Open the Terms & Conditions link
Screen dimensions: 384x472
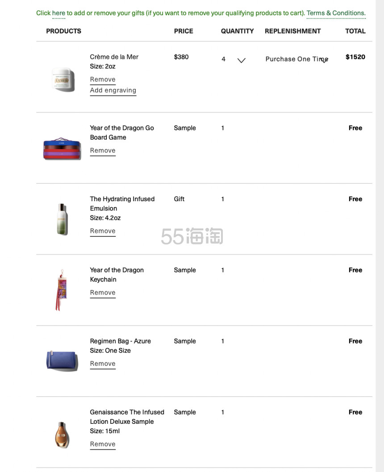pos(336,13)
